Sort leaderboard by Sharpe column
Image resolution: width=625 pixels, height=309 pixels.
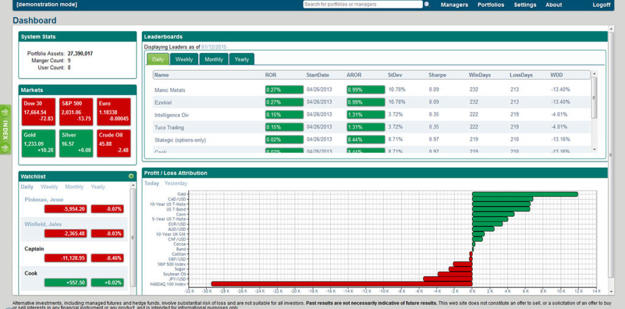pyautogui.click(x=437, y=75)
